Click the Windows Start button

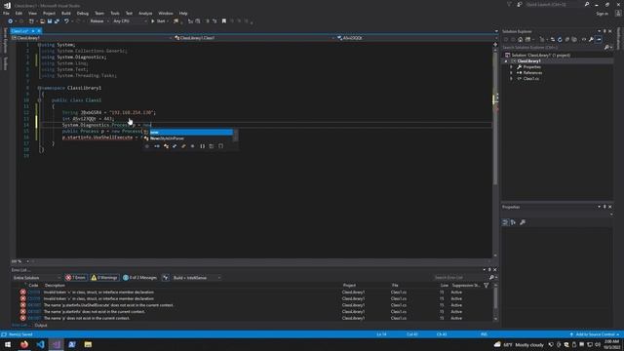click(x=8, y=344)
